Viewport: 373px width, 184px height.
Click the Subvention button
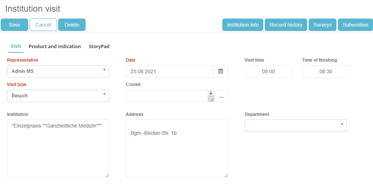[355, 25]
